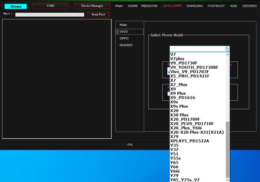Screen dimensions: 260x182
Task: Choose X9 model entry
Action: click(x=198, y=89)
